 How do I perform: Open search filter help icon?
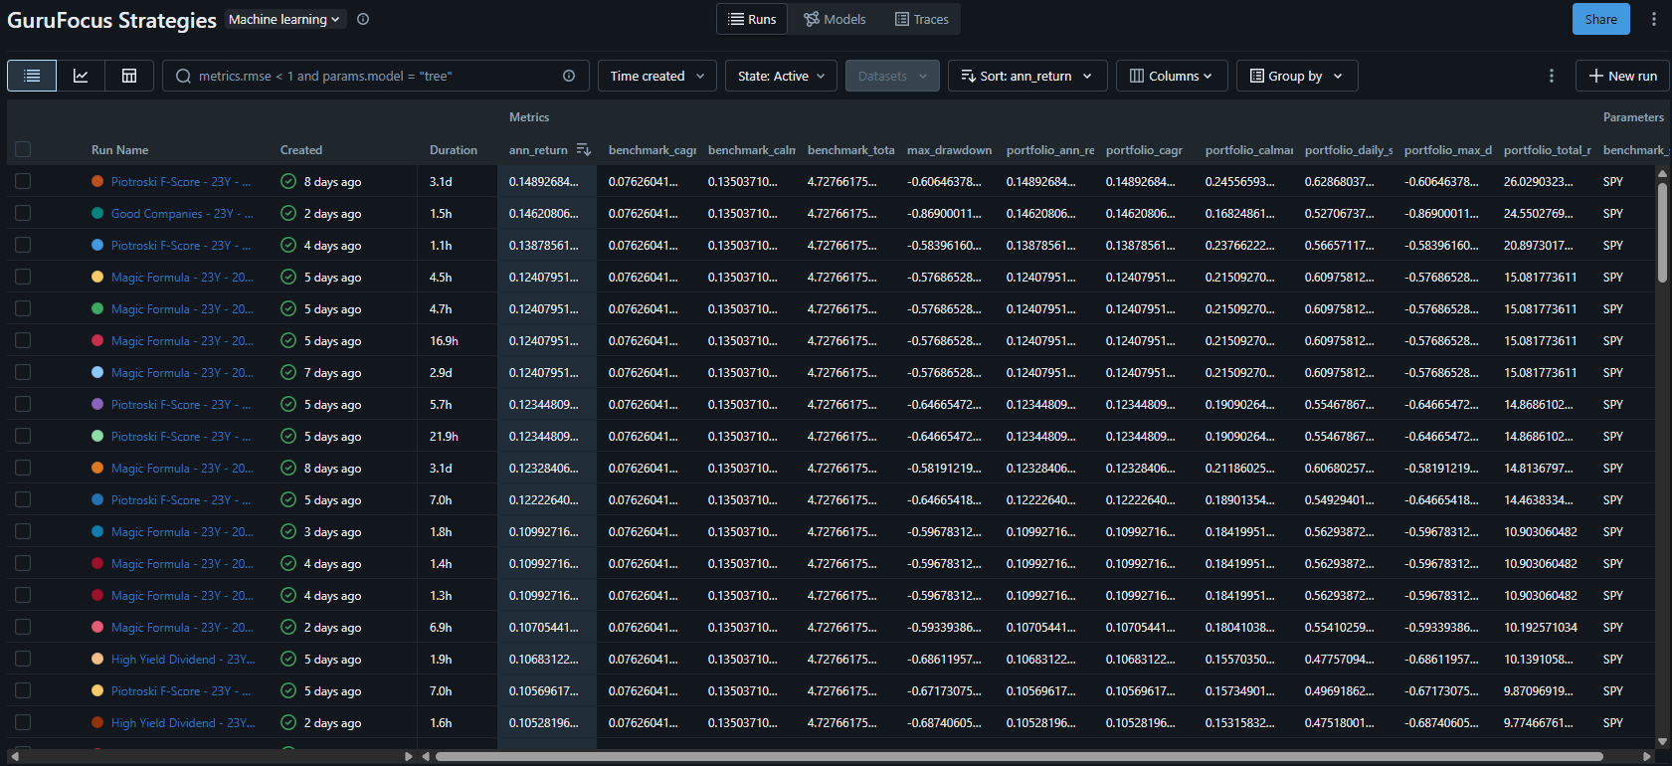[x=569, y=76]
